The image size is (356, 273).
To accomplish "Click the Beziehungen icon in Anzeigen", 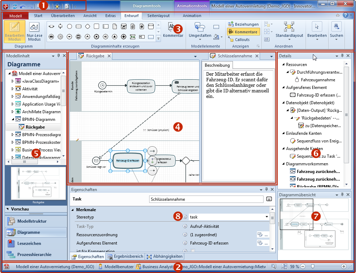I will point(231,24).
